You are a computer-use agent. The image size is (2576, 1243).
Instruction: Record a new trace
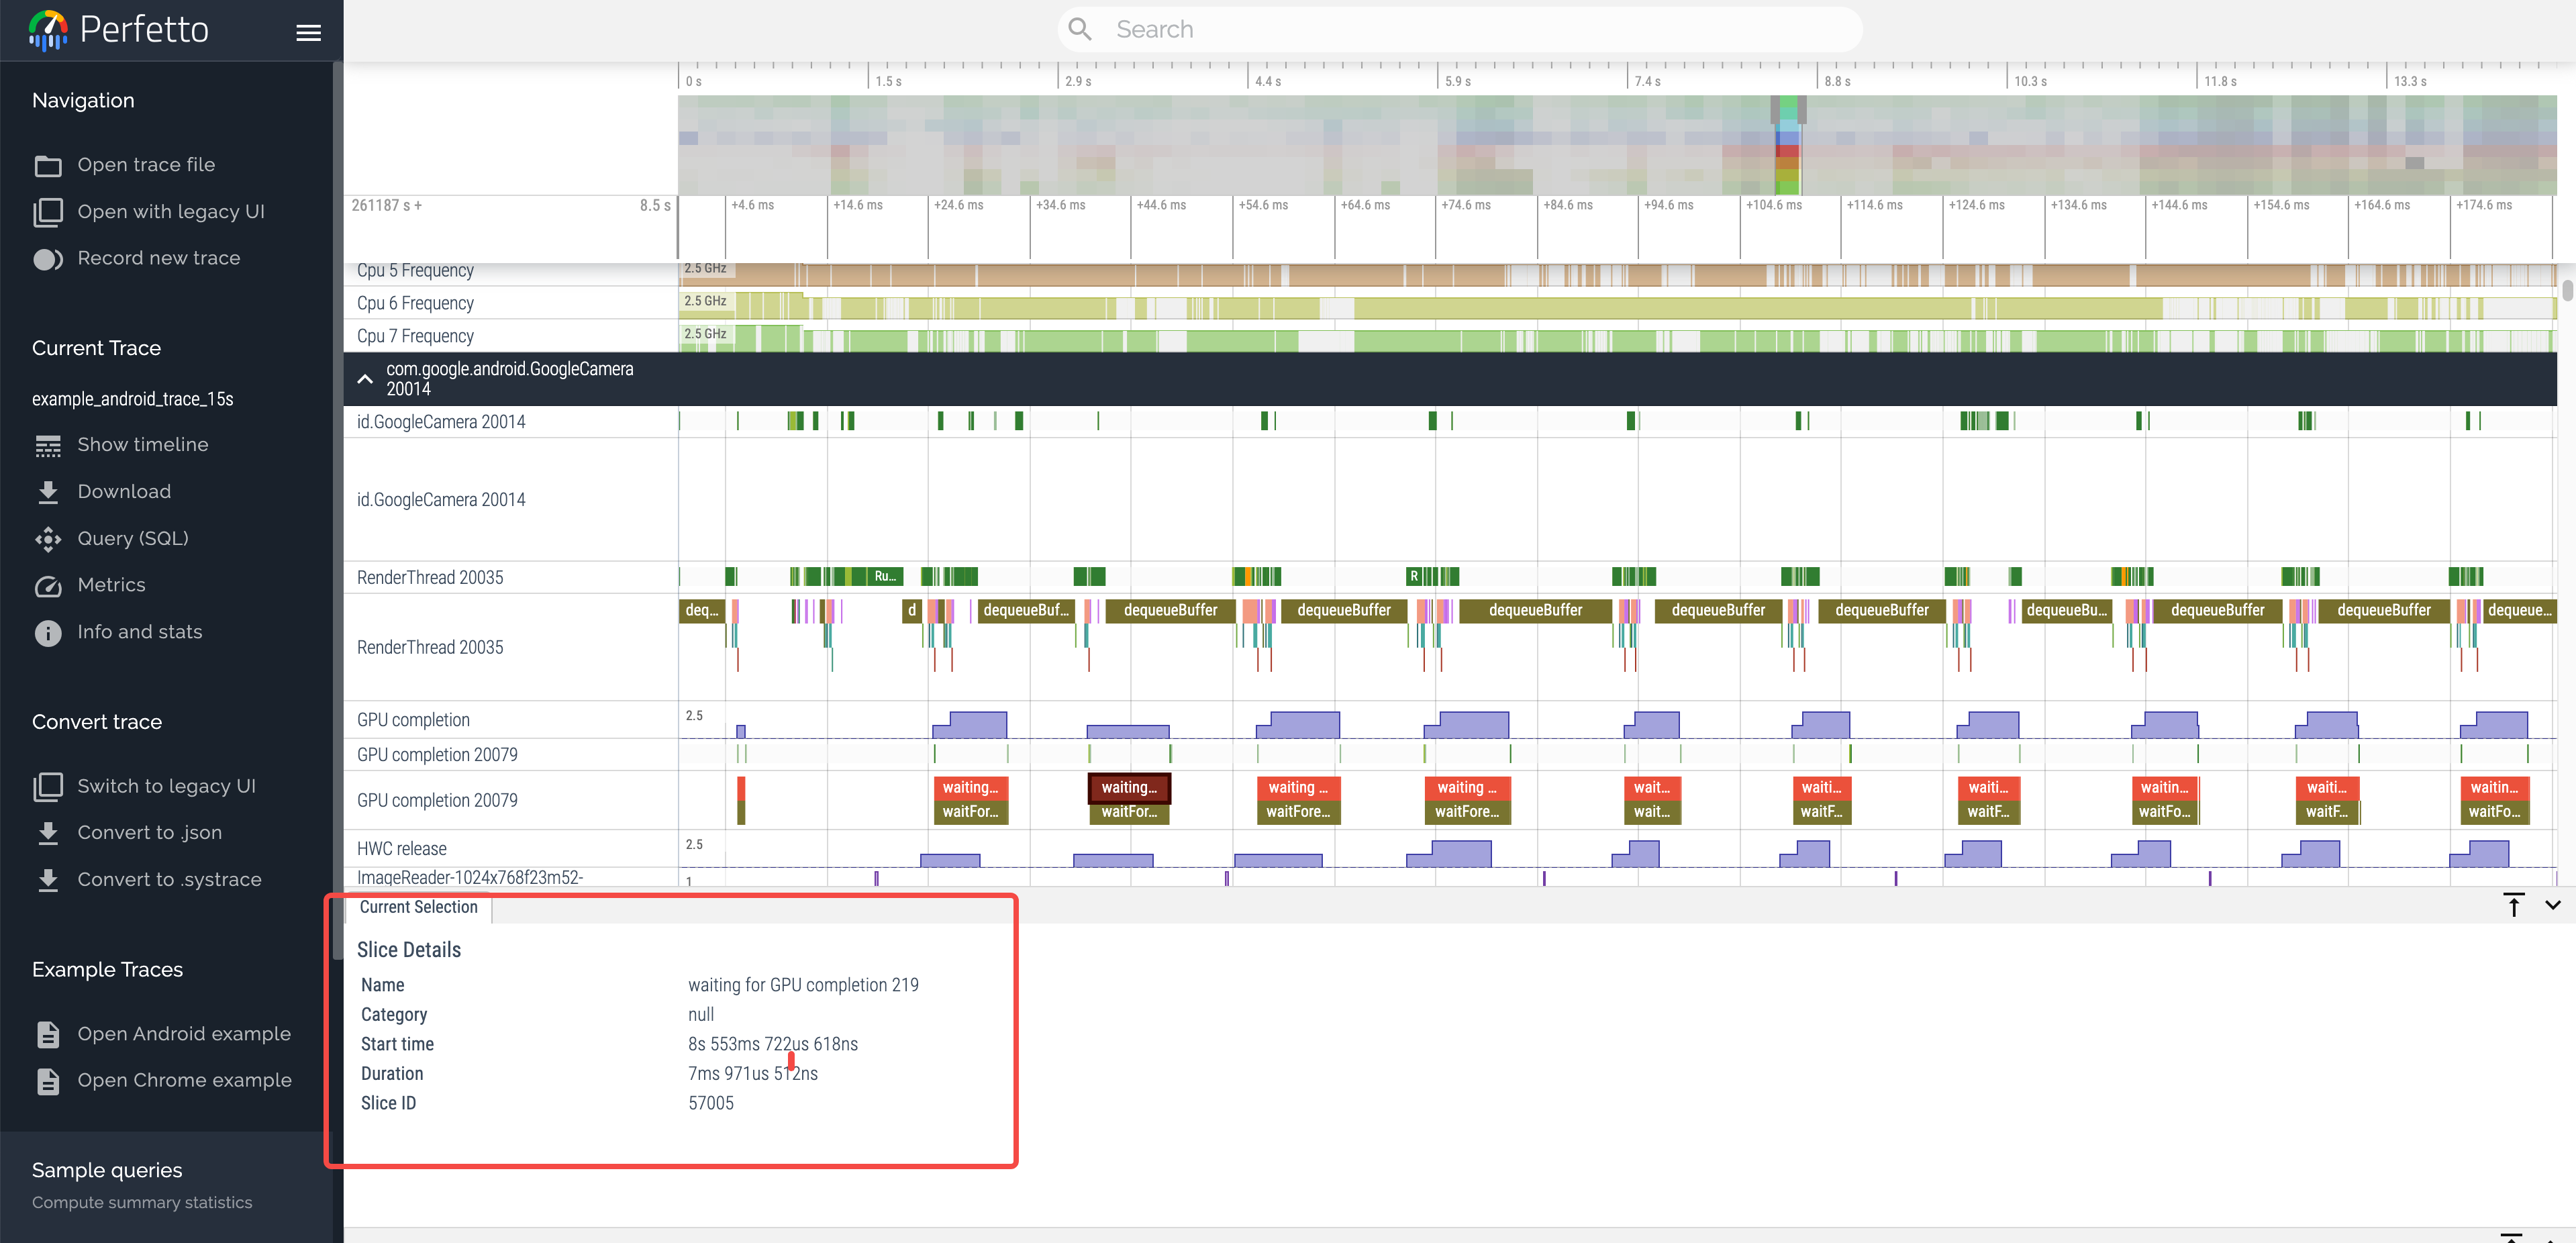[x=159, y=257]
